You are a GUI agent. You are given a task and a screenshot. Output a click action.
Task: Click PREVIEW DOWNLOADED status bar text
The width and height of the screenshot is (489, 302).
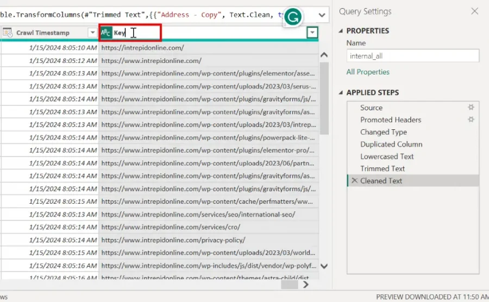(x=432, y=297)
